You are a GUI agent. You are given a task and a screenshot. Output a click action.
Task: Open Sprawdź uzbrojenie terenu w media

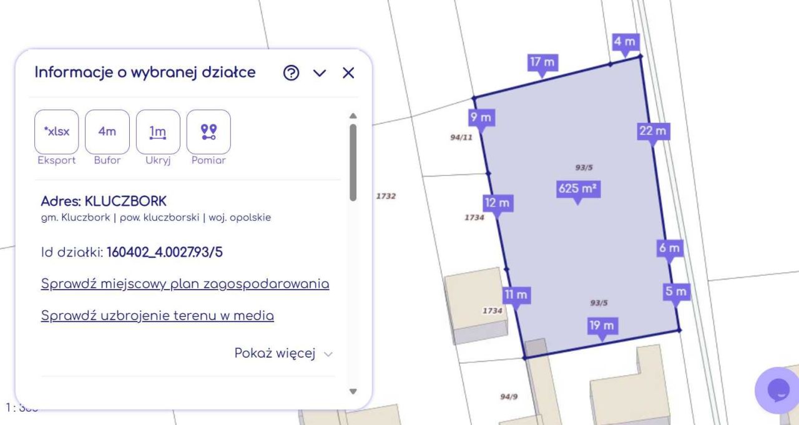(x=157, y=316)
